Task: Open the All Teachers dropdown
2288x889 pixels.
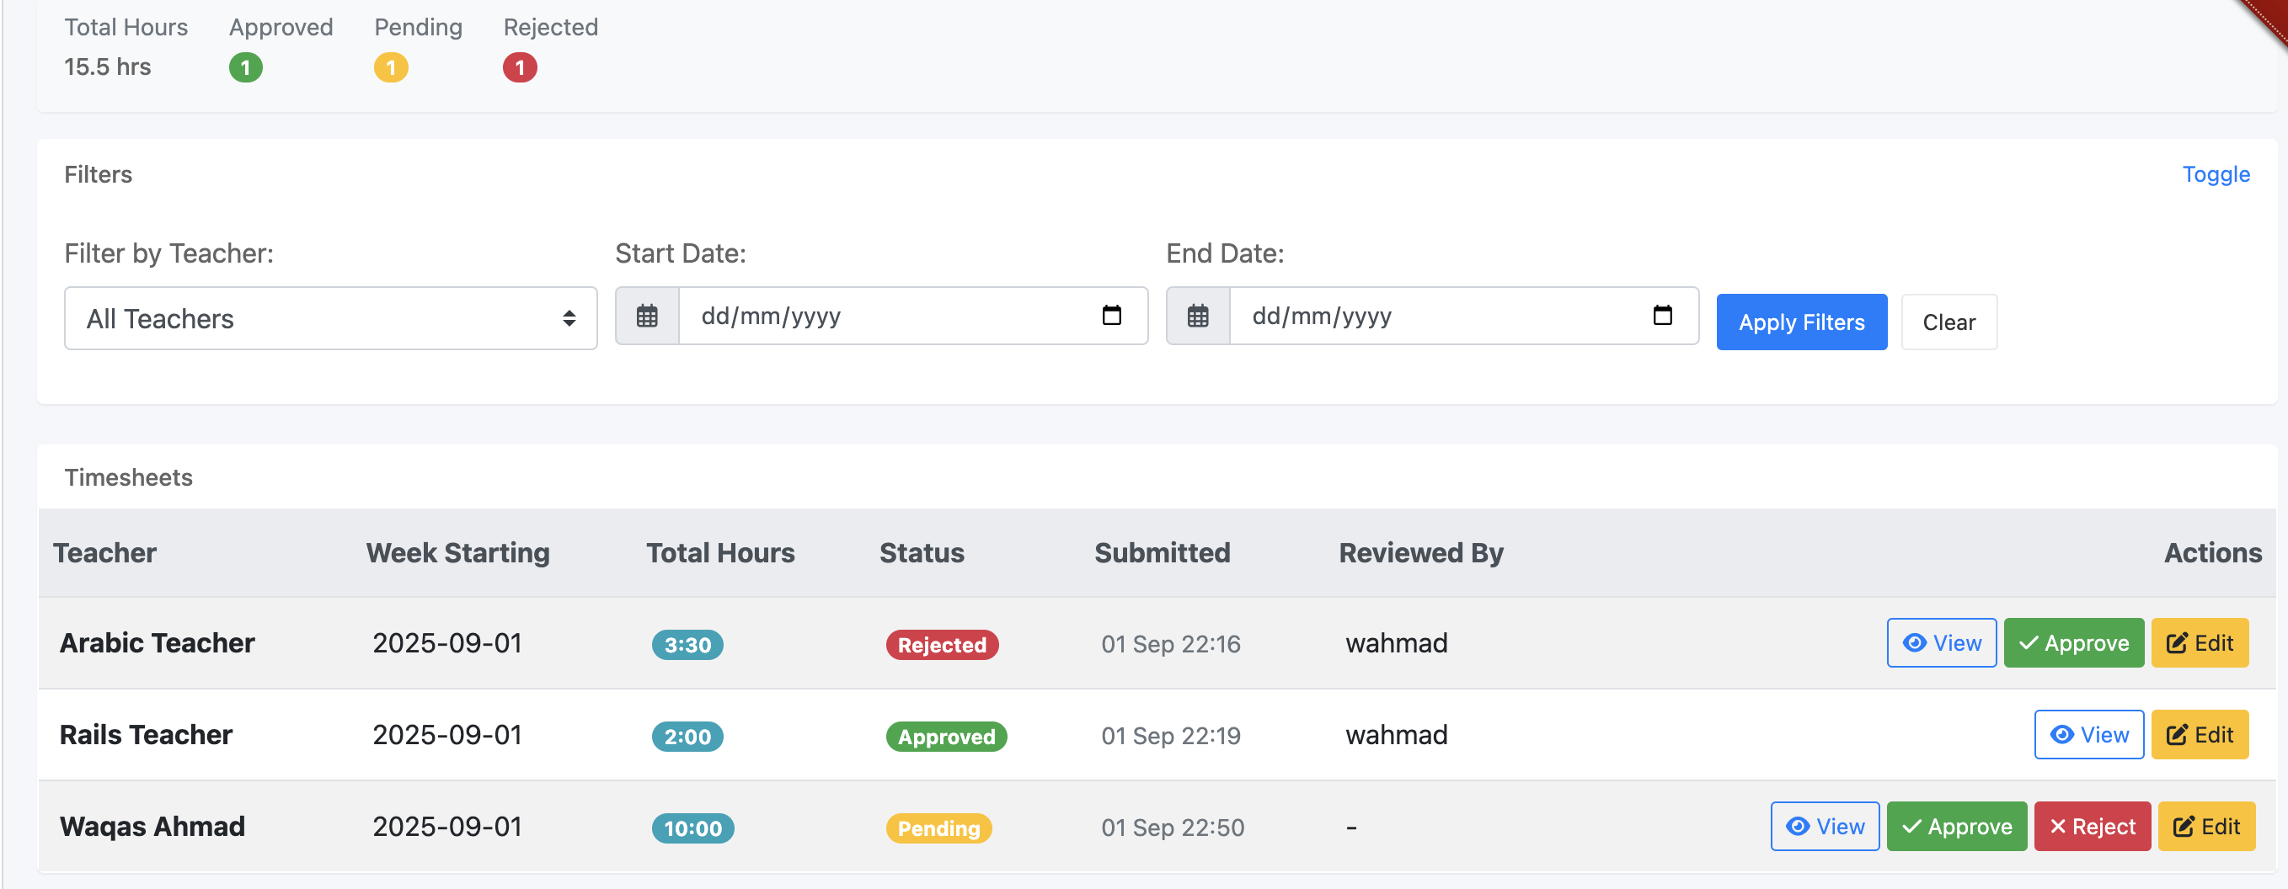Action: [x=330, y=318]
